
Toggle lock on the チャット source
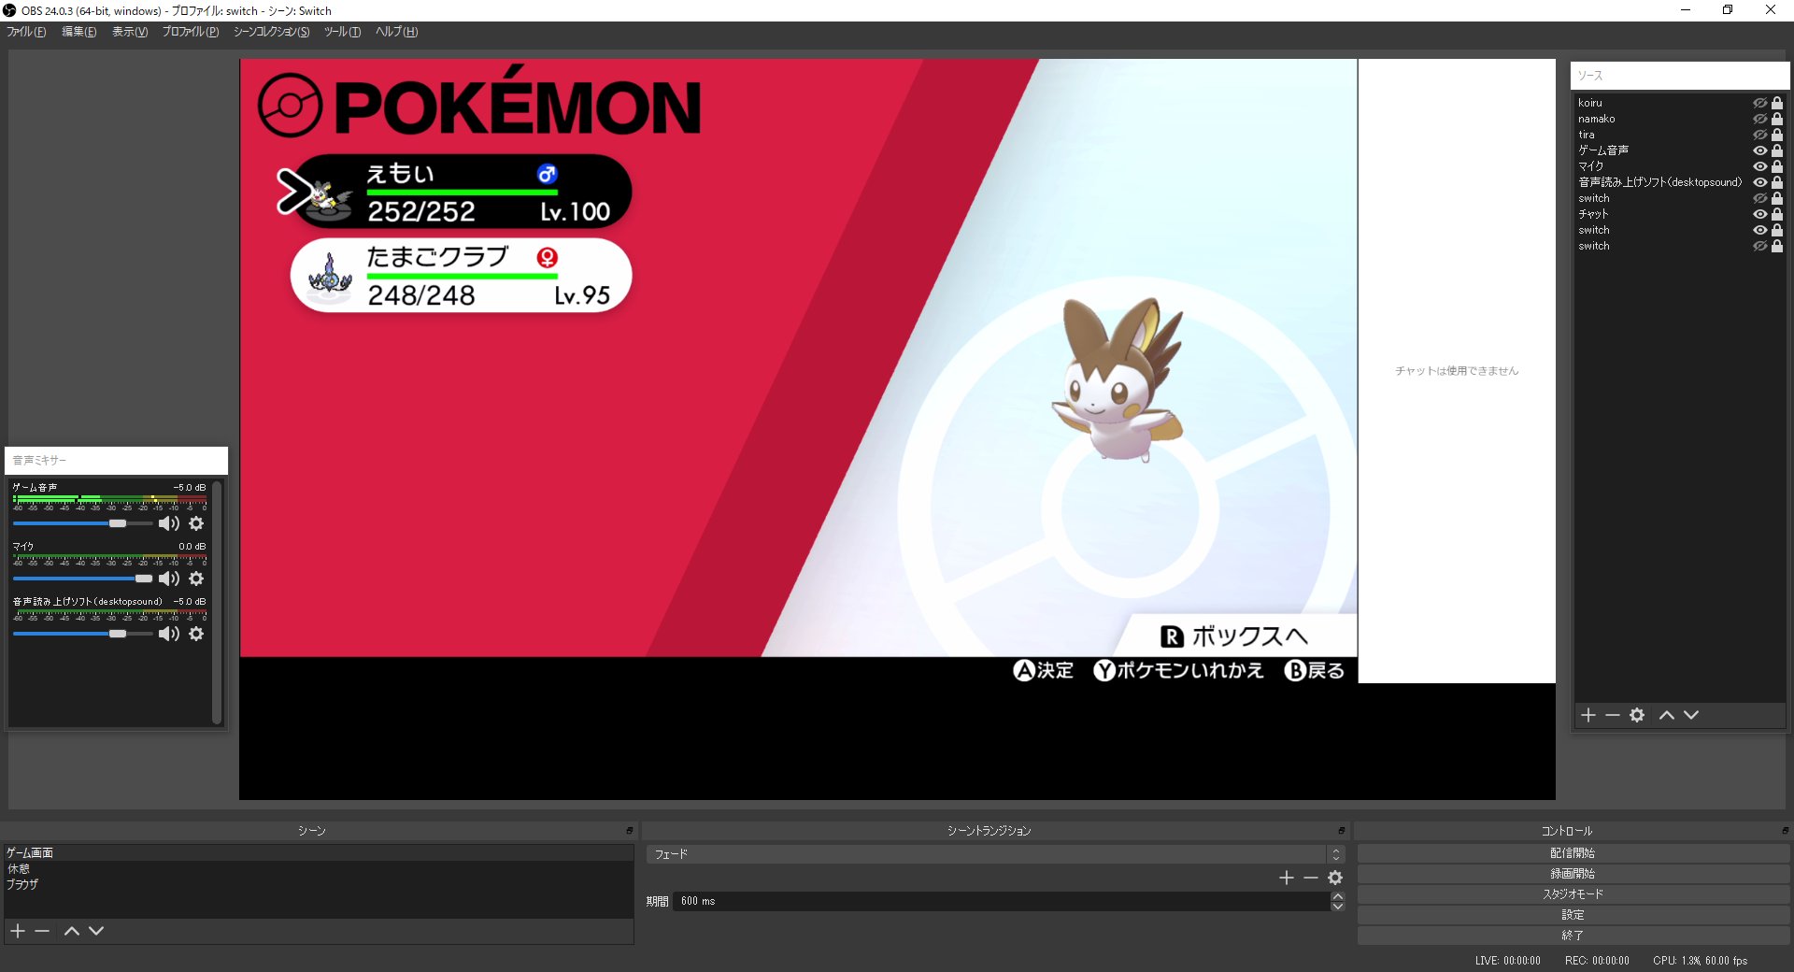click(1777, 214)
